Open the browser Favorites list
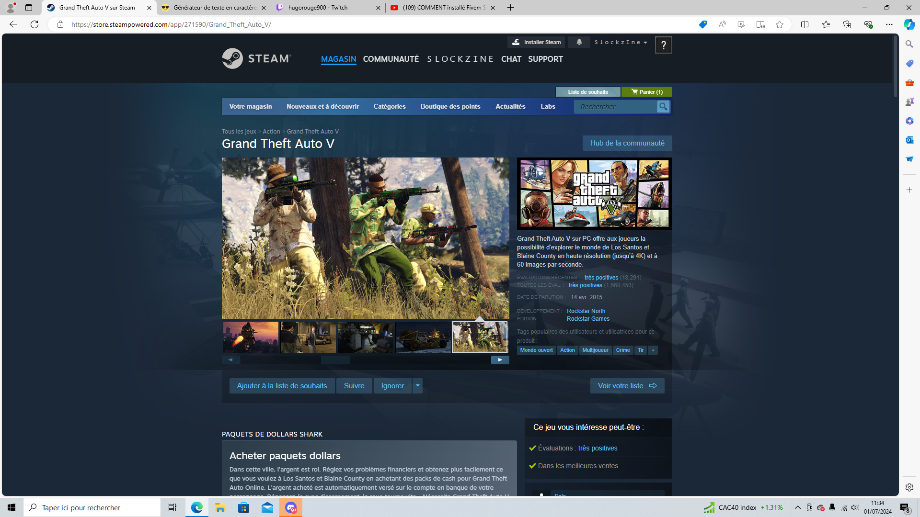Screen dimensions: 920x517 coord(826,24)
